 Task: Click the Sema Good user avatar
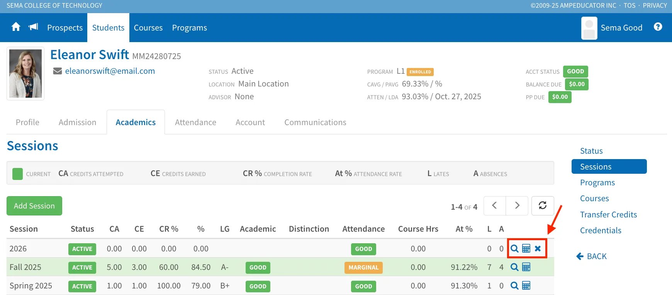589,28
